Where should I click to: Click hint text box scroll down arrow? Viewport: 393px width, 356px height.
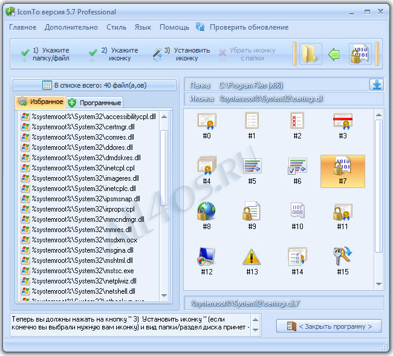[255, 330]
